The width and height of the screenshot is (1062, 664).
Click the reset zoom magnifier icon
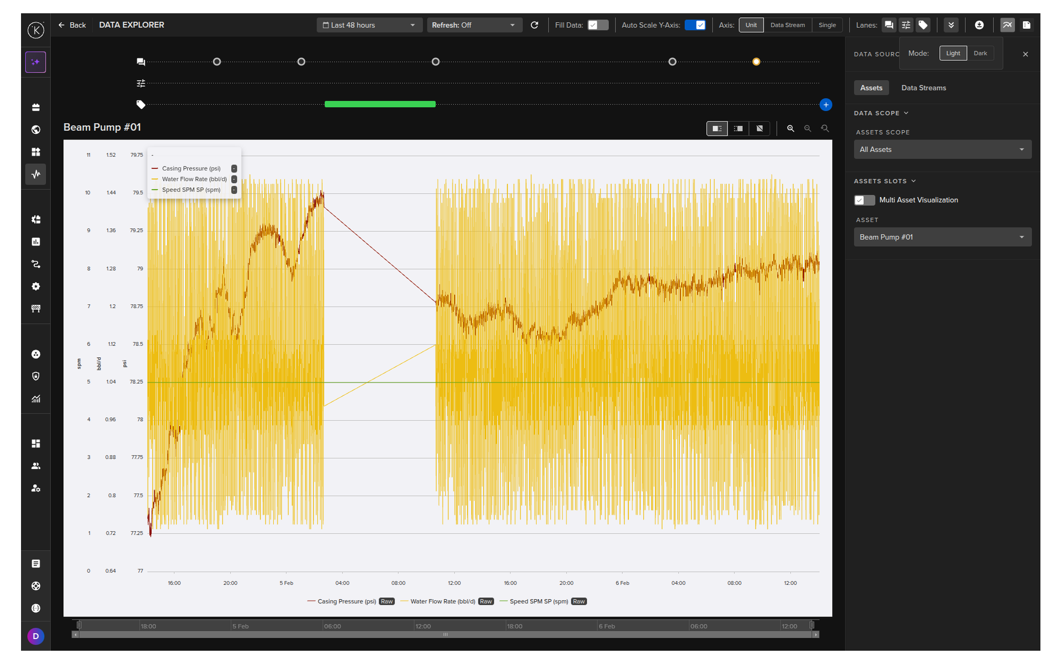[825, 128]
